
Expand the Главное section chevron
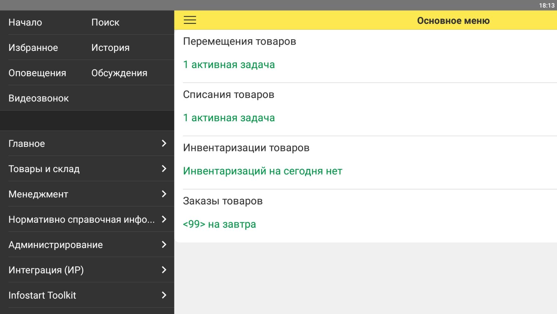point(164,143)
